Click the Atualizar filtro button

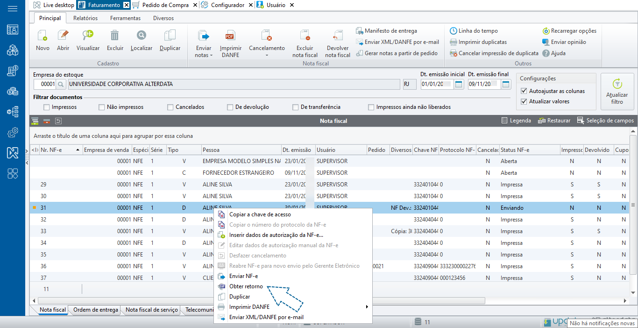click(x=617, y=92)
